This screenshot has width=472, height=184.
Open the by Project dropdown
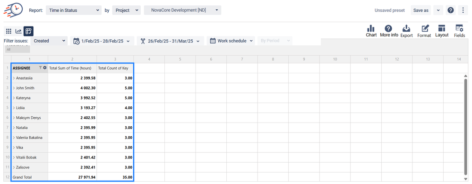127,10
